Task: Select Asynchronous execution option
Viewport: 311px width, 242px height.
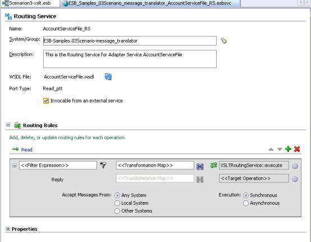Action: [246, 203]
